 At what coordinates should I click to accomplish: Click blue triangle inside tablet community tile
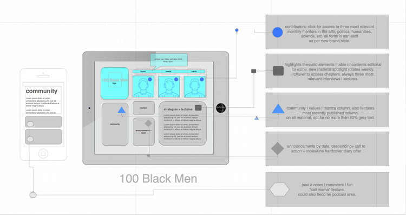coord(121,110)
